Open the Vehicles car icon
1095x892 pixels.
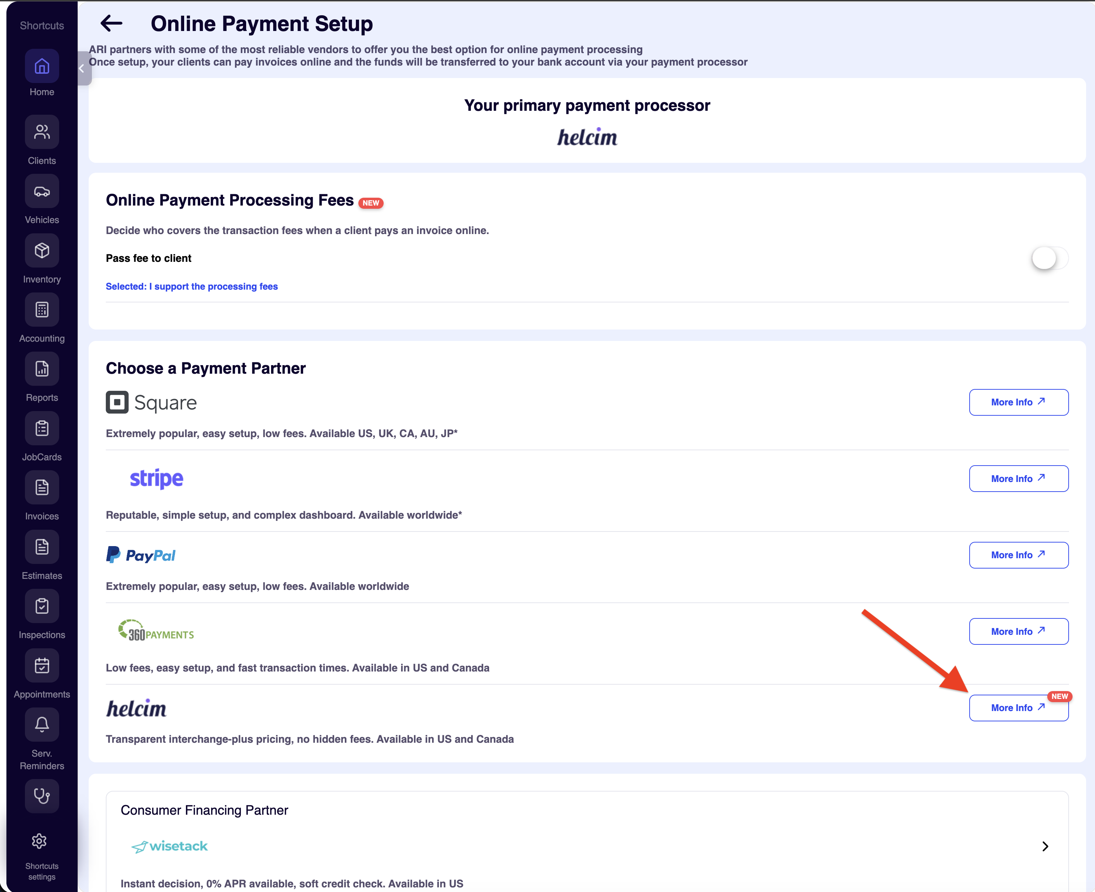(42, 192)
